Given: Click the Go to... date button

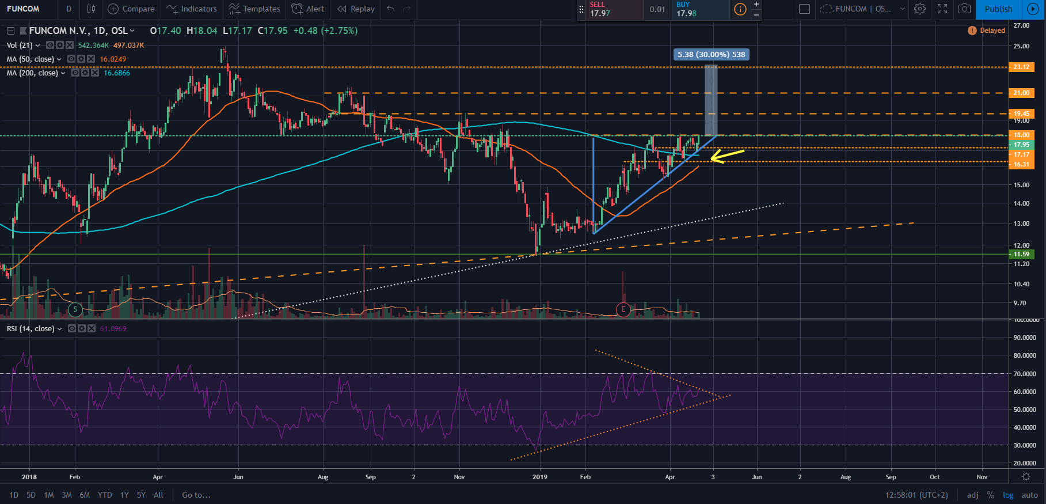Looking at the screenshot, I should pos(196,495).
